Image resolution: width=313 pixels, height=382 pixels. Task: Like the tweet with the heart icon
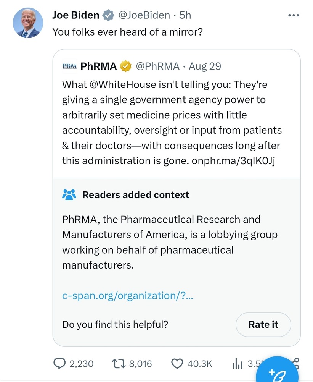(x=177, y=363)
